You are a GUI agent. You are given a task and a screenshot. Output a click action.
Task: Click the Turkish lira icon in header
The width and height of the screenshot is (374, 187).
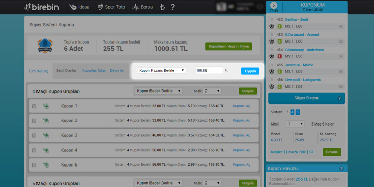pos(162,7)
